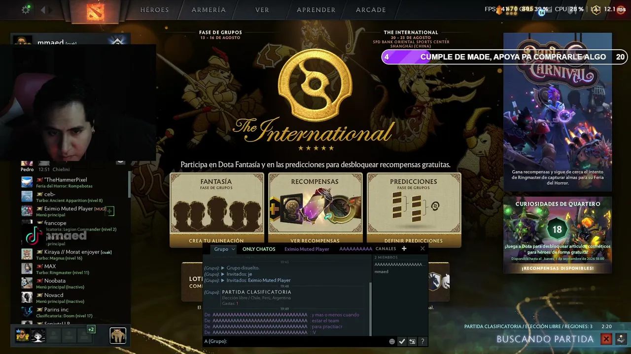The image size is (631, 354).
Task: Open chat help question mark
Action: tap(422, 341)
